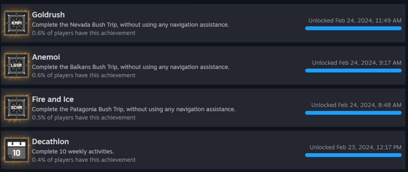Click the 'Complete 10 weekly activities' text
The height and width of the screenshot is (172, 408).
click(73, 152)
